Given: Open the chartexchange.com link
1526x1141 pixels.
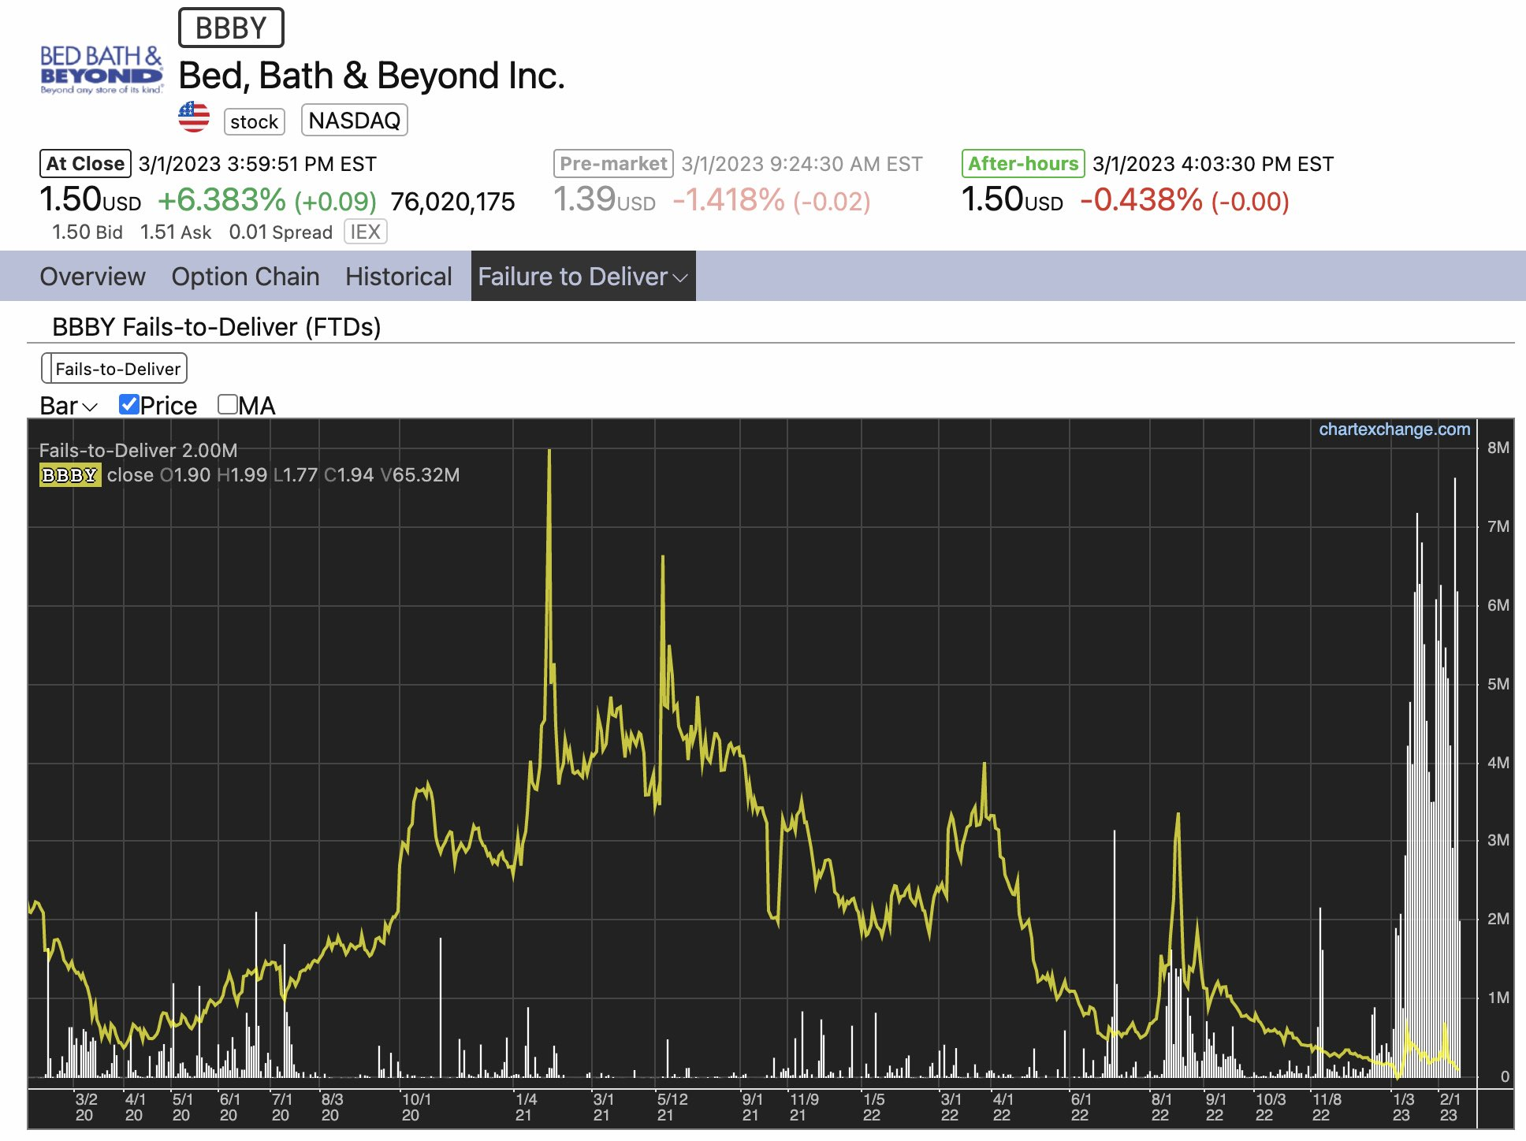Looking at the screenshot, I should [x=1394, y=429].
